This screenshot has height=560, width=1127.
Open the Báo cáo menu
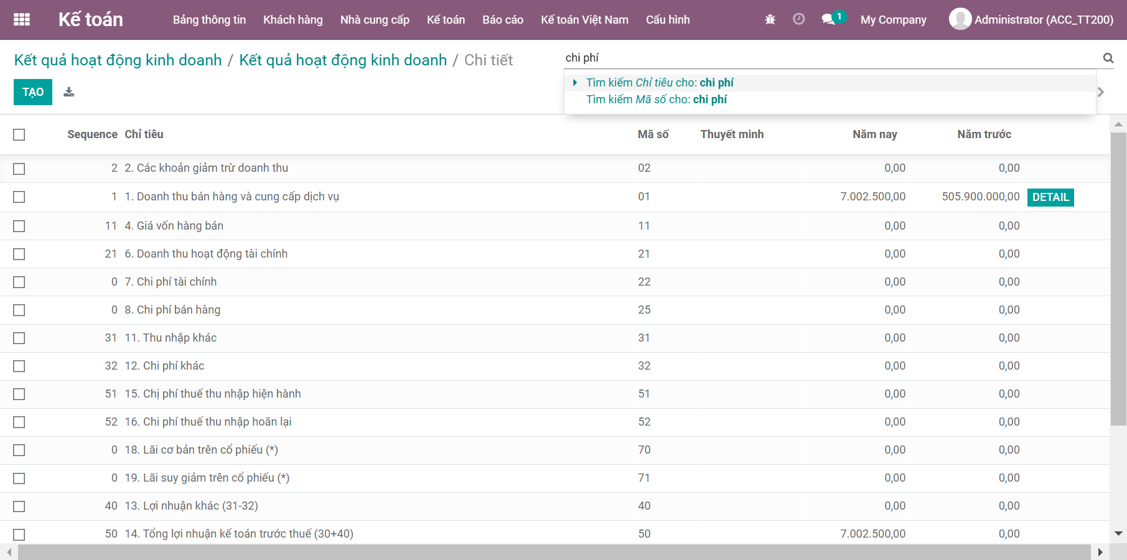point(503,20)
